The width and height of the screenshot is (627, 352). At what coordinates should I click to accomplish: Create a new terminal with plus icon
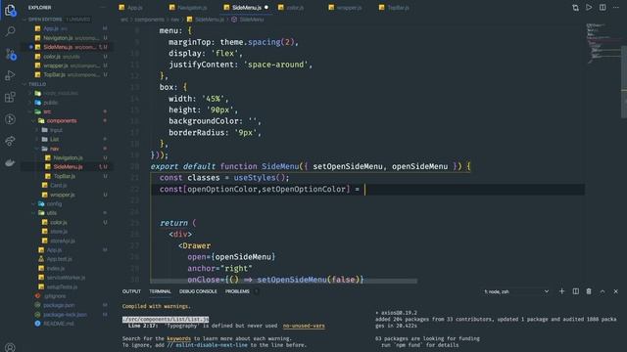[561, 291]
